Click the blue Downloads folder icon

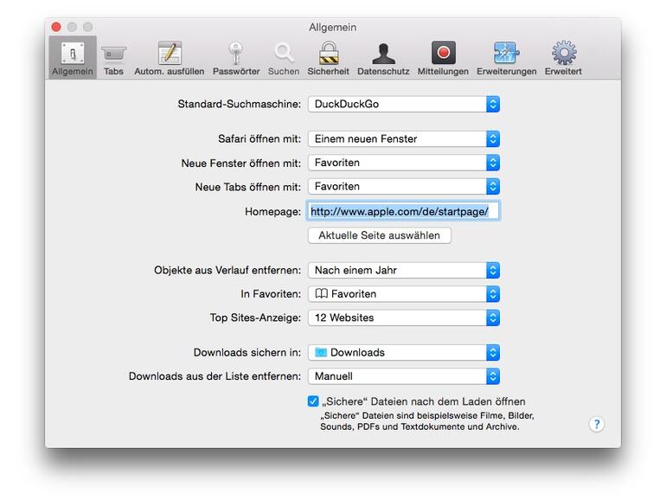coord(321,352)
